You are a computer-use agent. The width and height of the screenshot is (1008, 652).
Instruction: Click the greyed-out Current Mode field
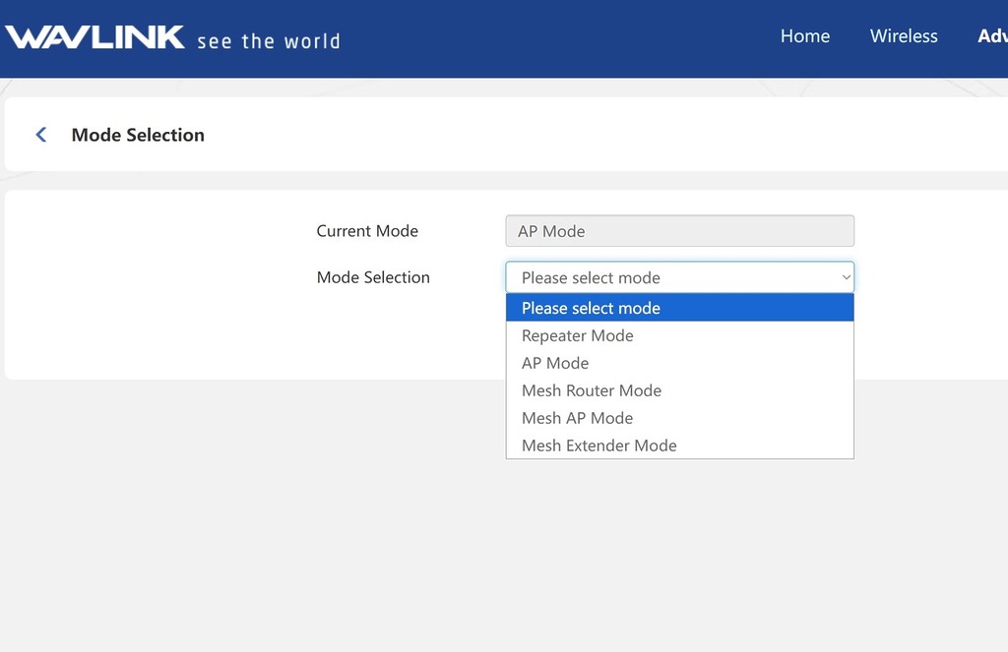(679, 231)
